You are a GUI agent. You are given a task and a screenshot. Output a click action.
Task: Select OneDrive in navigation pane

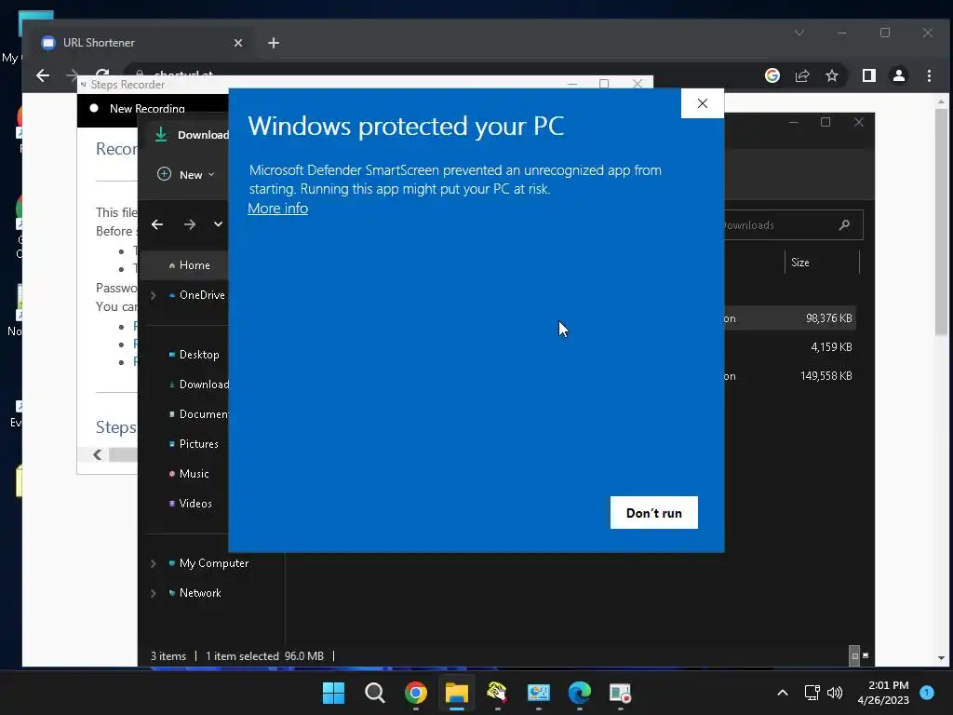click(x=195, y=295)
